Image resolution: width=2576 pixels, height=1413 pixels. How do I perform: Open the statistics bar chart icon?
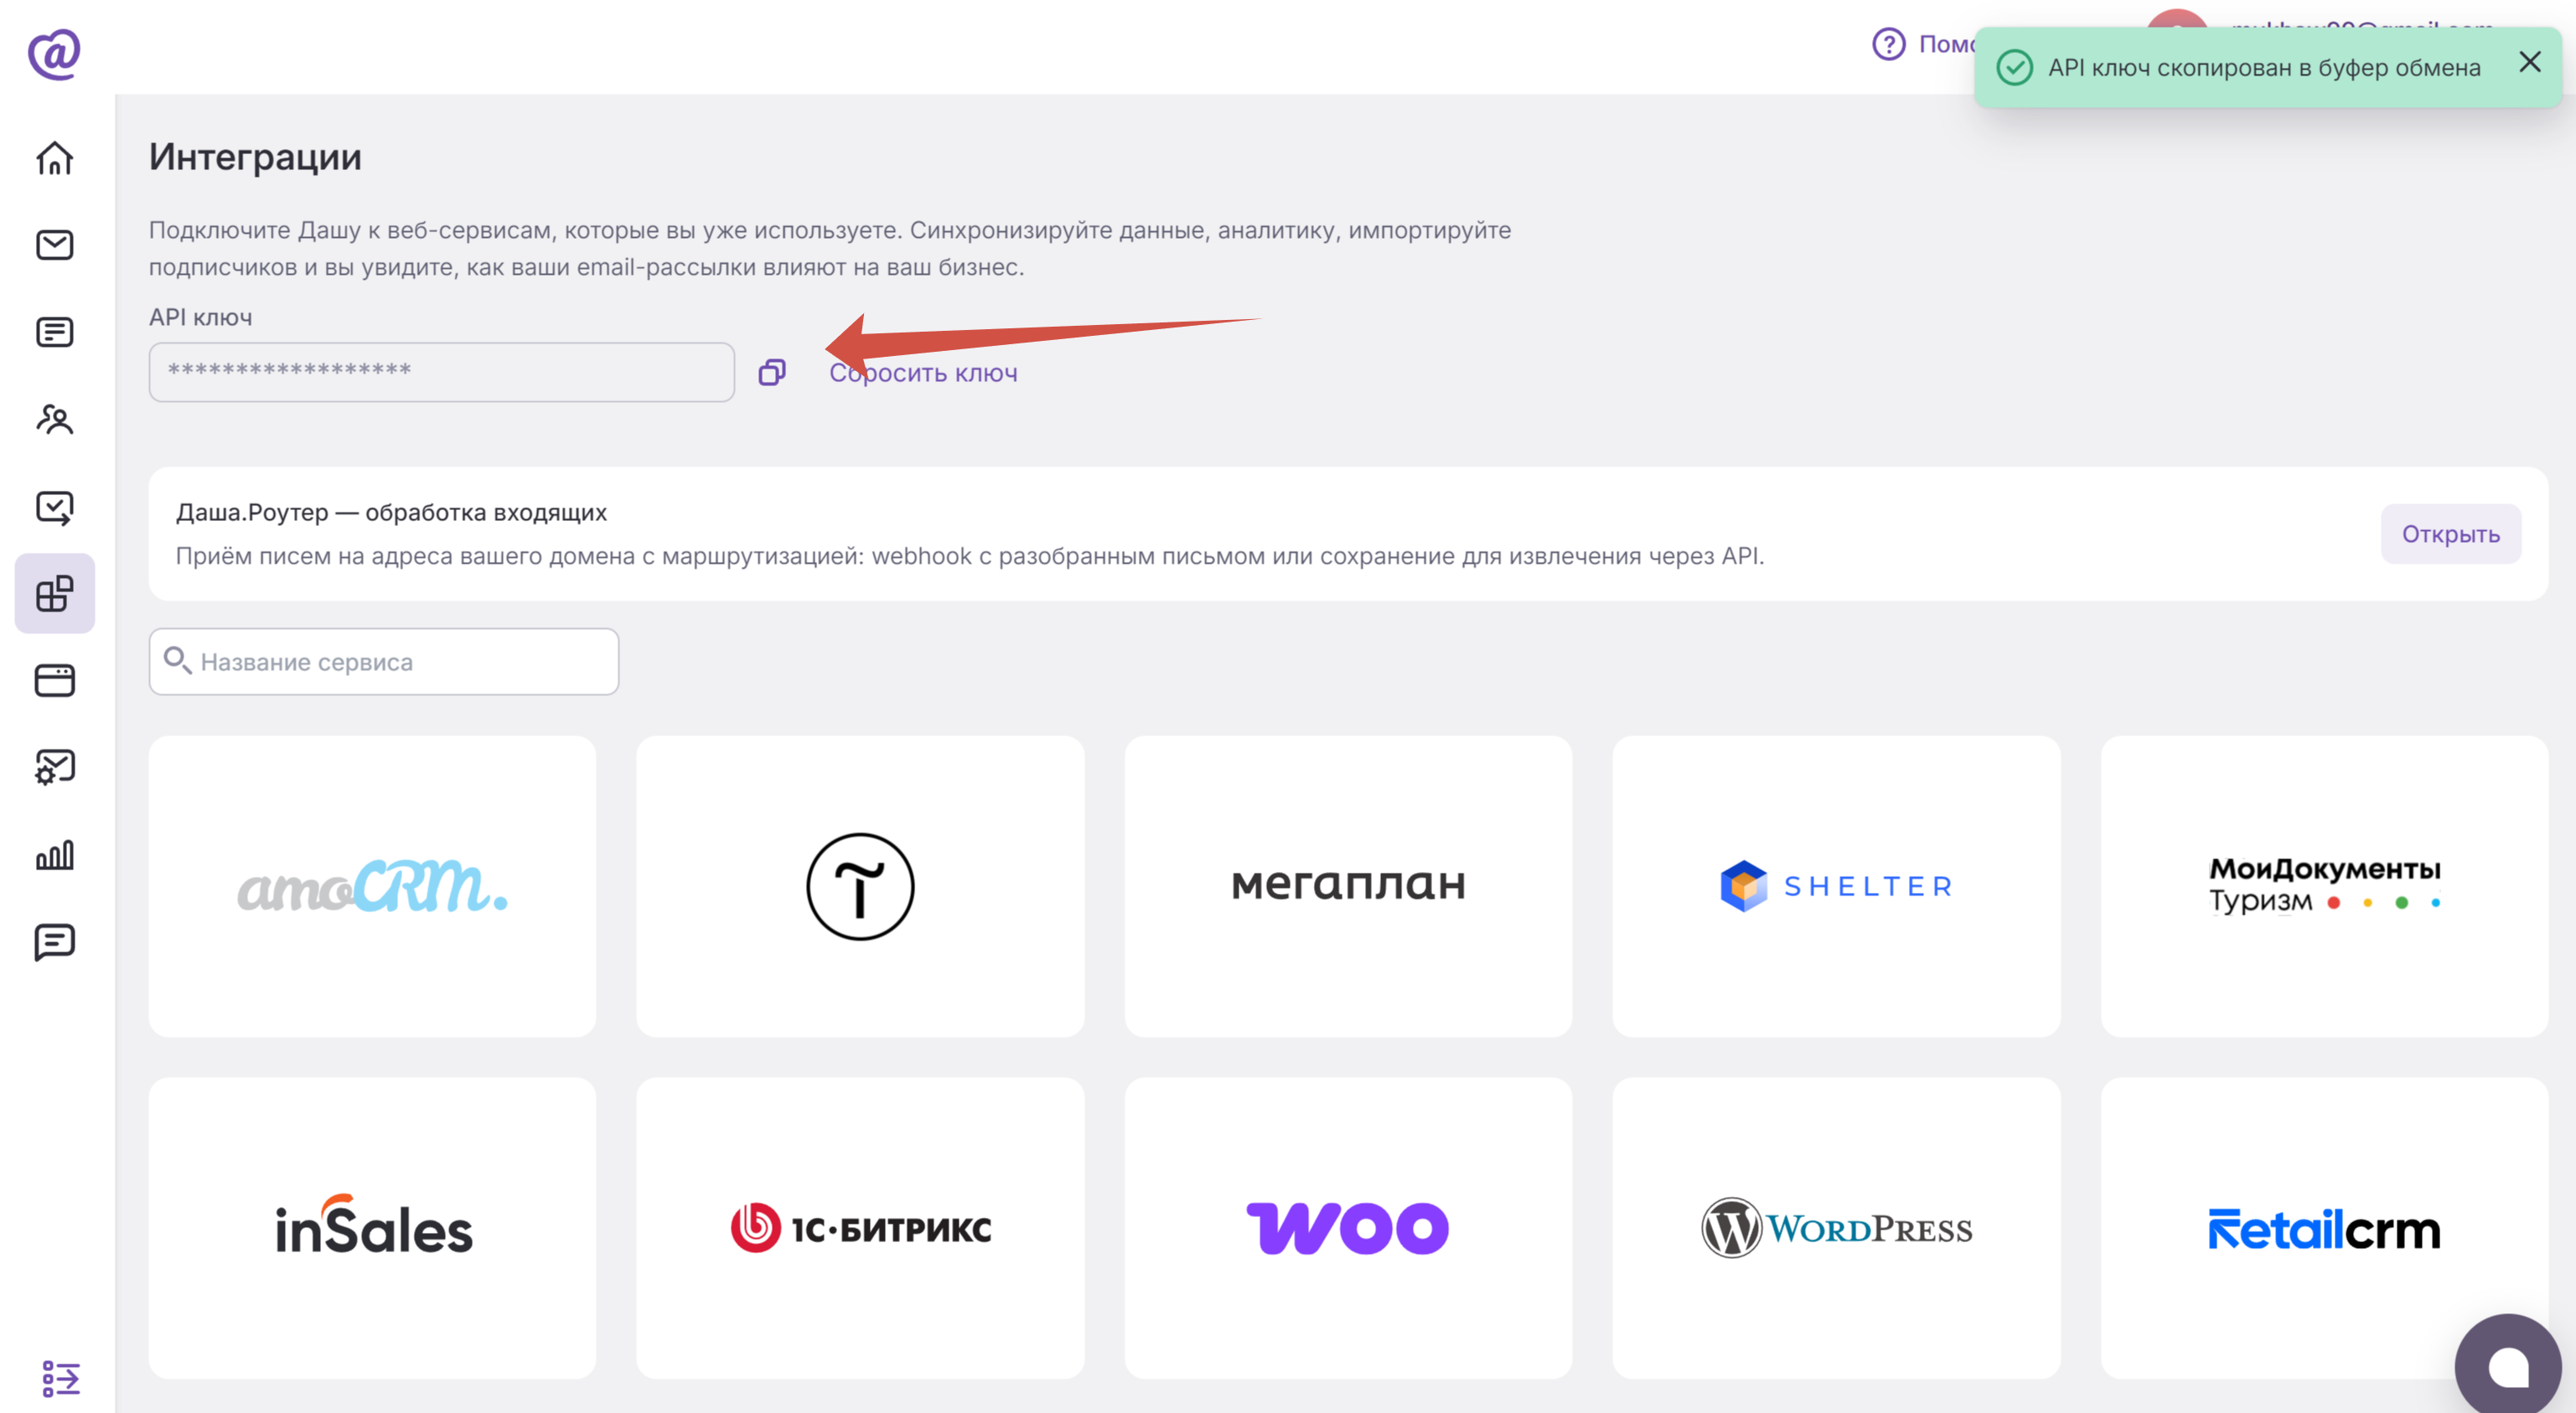(55, 854)
